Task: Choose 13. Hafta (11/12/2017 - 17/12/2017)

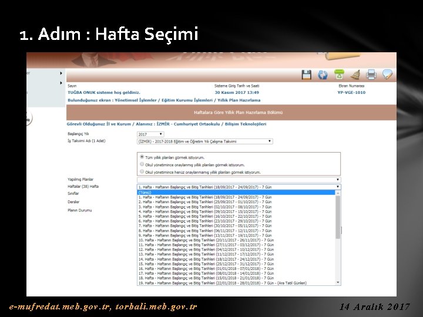Action: tap(236, 254)
